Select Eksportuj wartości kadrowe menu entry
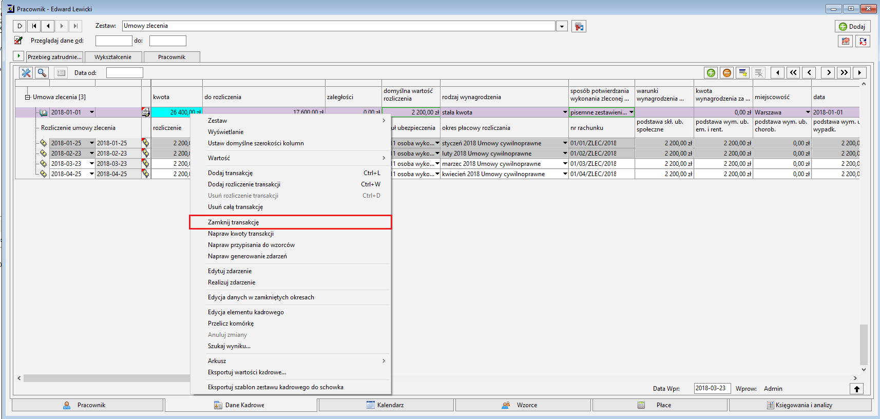 click(x=291, y=372)
